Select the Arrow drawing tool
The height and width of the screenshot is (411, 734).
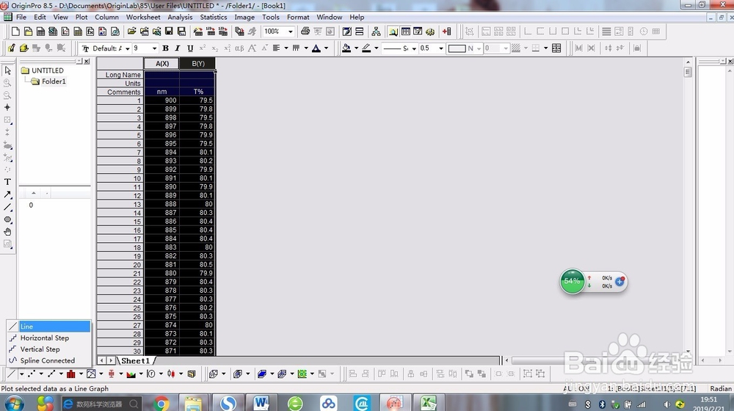tap(7, 194)
